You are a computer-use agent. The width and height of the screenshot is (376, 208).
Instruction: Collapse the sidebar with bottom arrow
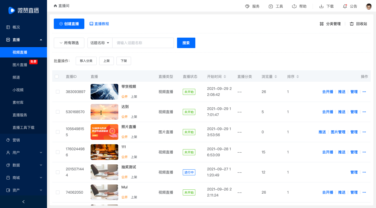pyautogui.click(x=23, y=202)
